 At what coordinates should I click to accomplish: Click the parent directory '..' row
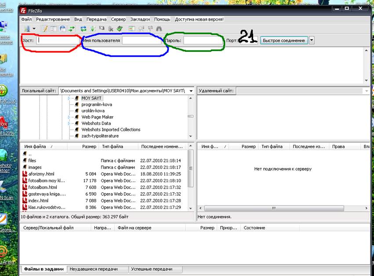point(104,154)
